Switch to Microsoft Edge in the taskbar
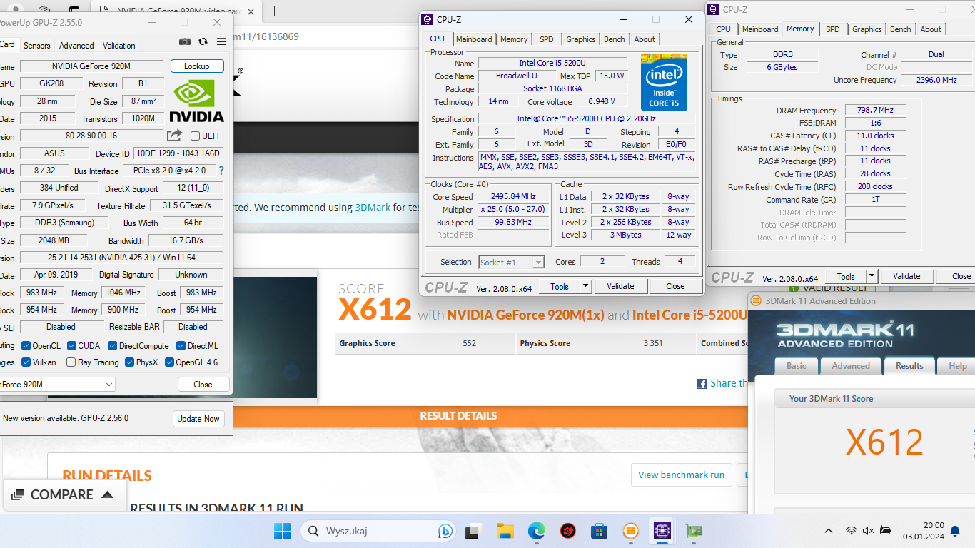This screenshot has width=975, height=548. point(537,531)
